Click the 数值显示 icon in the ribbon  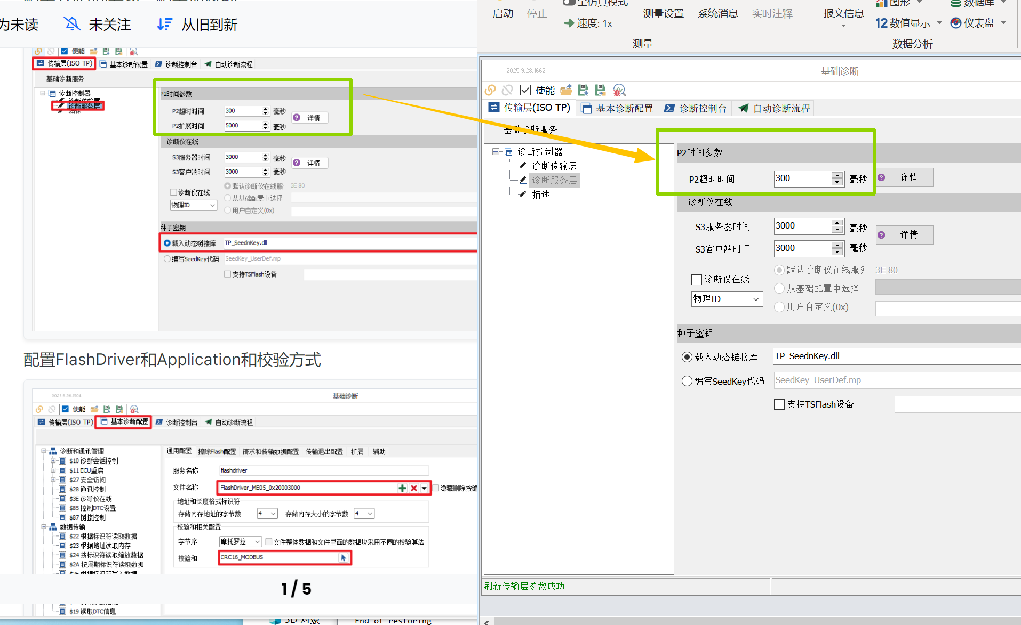pos(882,23)
